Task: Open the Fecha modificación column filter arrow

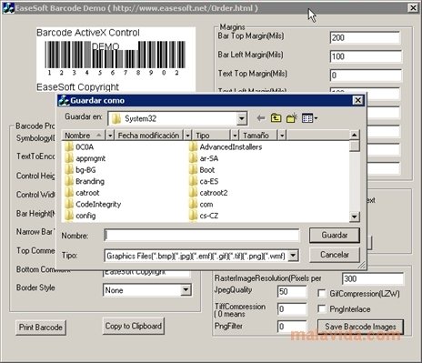Action: point(188,135)
